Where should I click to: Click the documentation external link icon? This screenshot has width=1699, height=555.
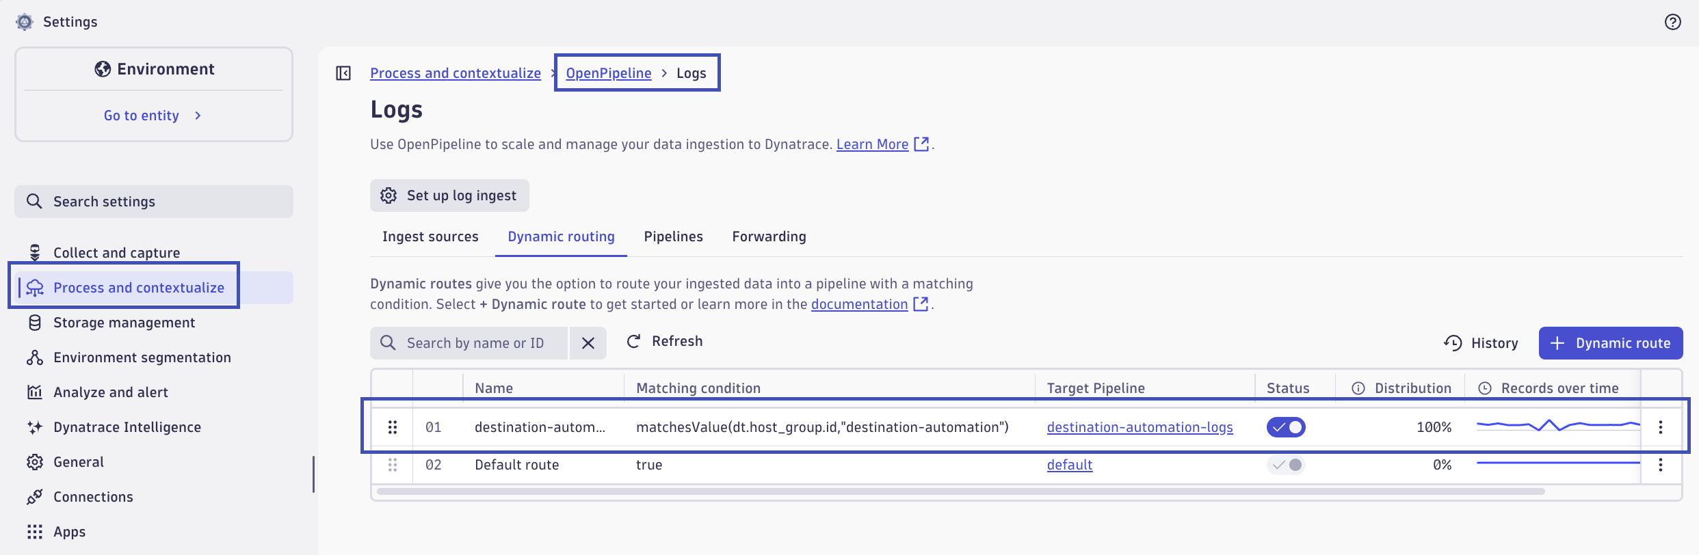pyautogui.click(x=921, y=304)
